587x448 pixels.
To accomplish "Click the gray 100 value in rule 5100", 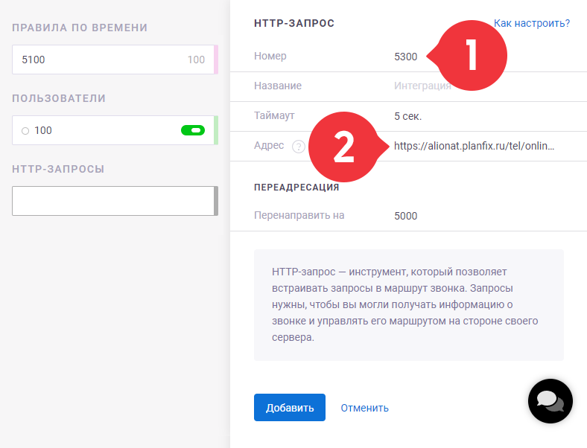I will (196, 60).
